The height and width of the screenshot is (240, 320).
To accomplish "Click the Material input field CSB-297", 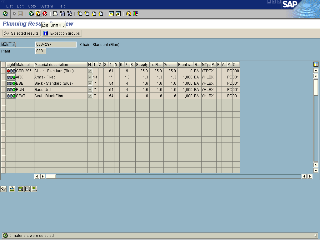I will [56, 44].
